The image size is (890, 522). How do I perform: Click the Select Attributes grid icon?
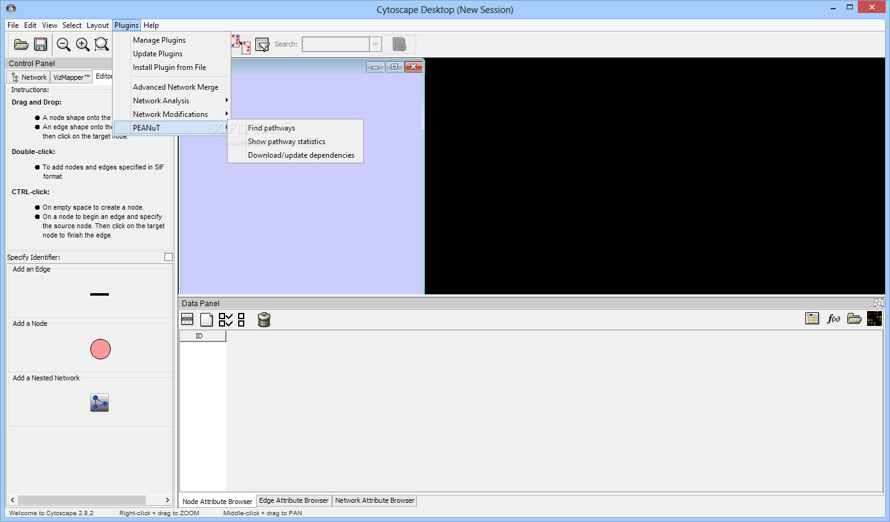point(187,319)
